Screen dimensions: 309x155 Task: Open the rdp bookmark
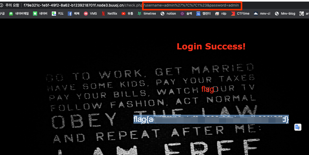click(221, 14)
